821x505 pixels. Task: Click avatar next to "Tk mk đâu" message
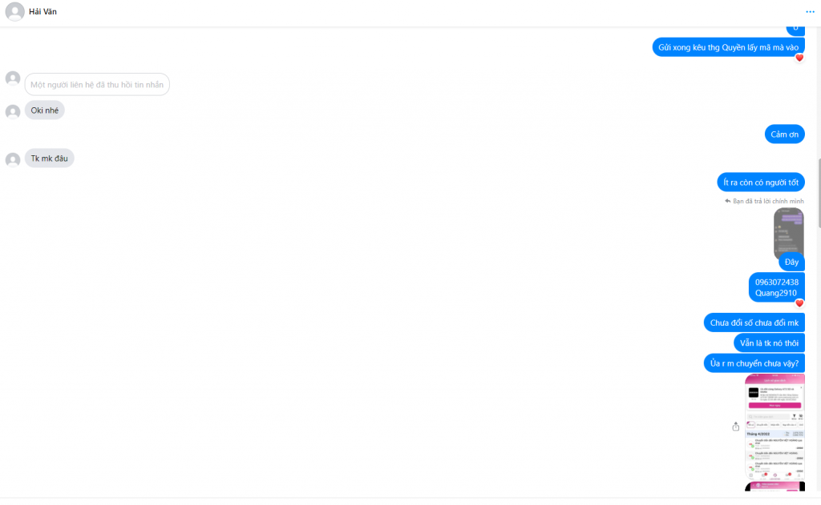tap(13, 159)
